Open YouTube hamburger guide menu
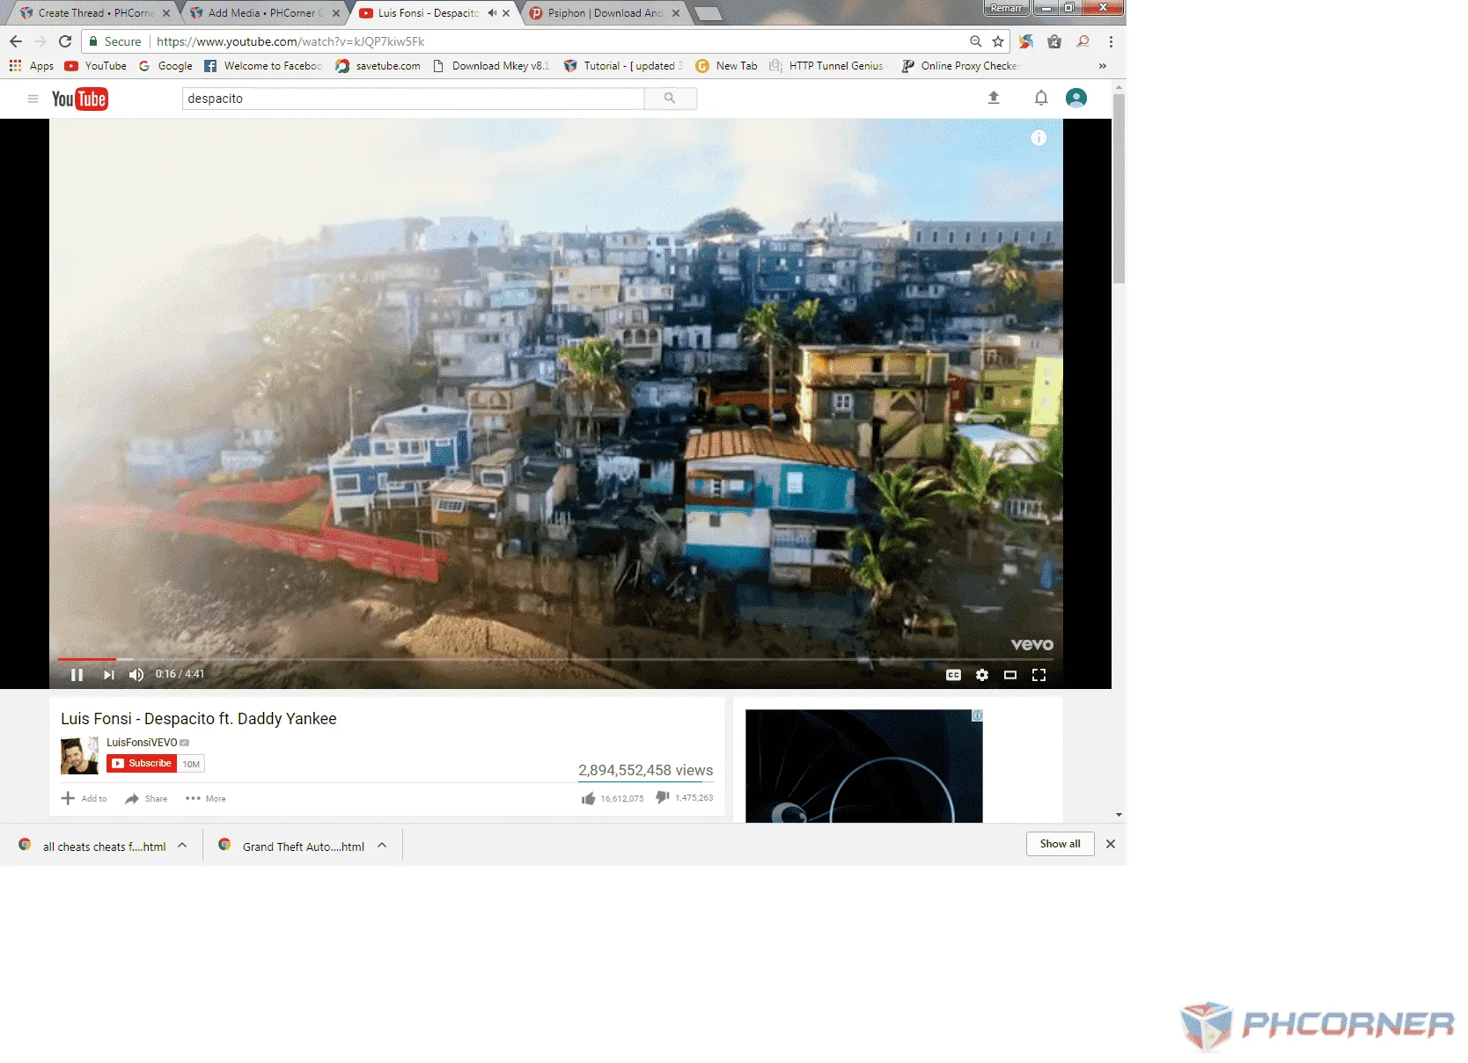Screen dimensions: 1468x1063 pos(33,99)
